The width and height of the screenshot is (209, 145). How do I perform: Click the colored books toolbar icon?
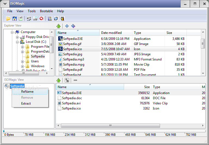(62, 18)
